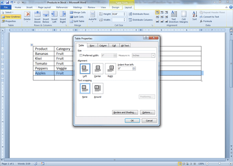The image size is (233, 166).
Task: Open the Select dropdown in ribbon
Action: tap(8, 12)
